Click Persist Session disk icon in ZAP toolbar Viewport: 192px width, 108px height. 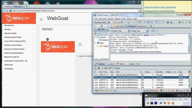click(118, 22)
